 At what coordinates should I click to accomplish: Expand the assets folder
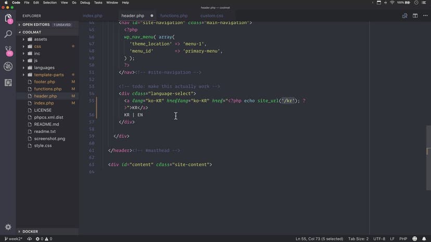point(40,39)
